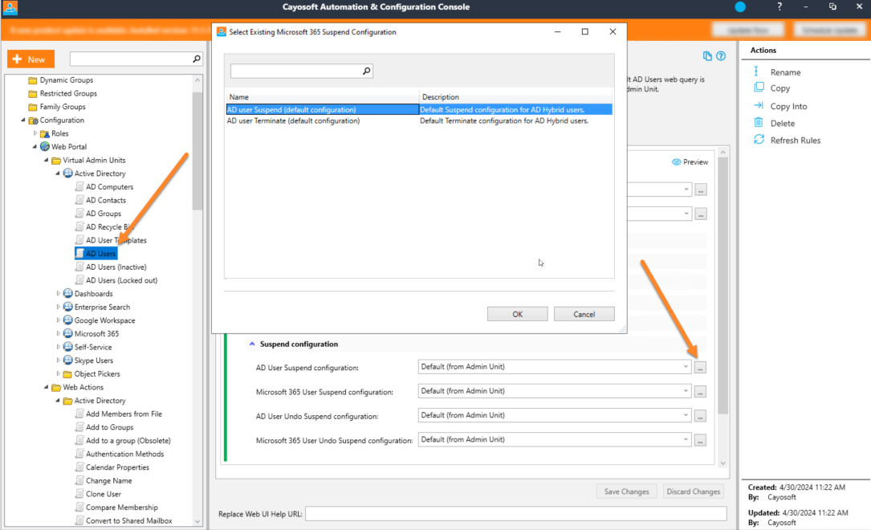Screen dimensions: 871x530
Task: Click the Web Portal globe icon
Action: (45, 146)
